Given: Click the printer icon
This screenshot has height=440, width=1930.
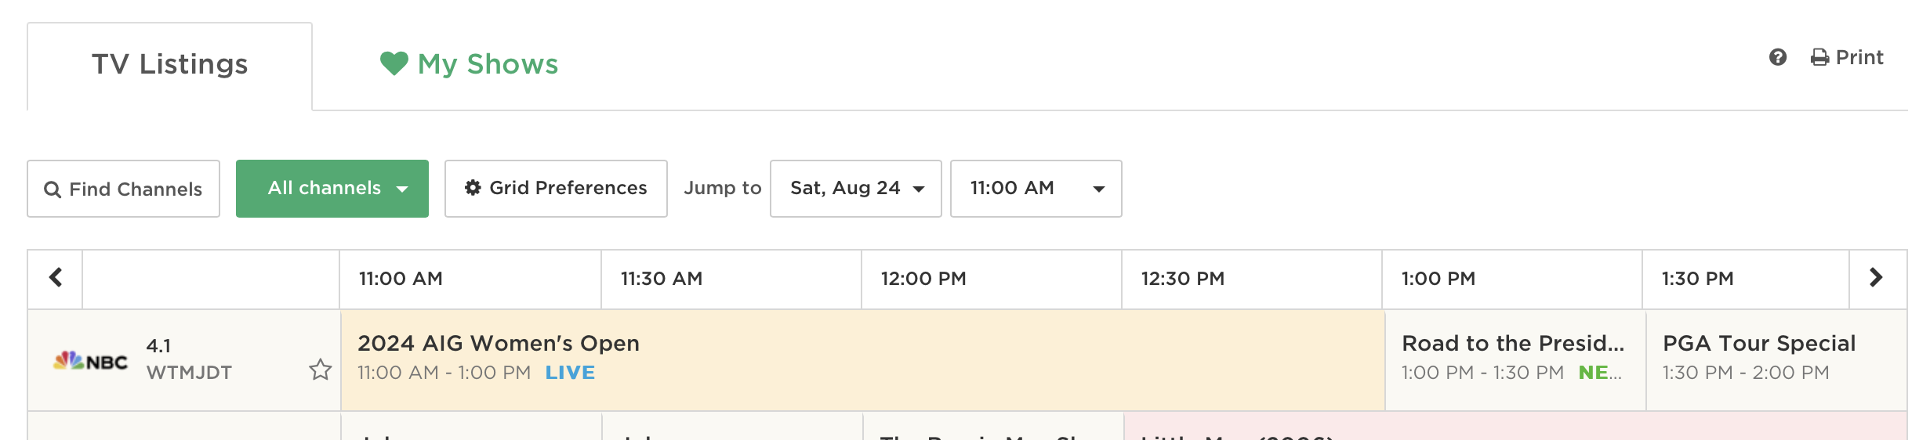Looking at the screenshot, I should (x=1819, y=58).
